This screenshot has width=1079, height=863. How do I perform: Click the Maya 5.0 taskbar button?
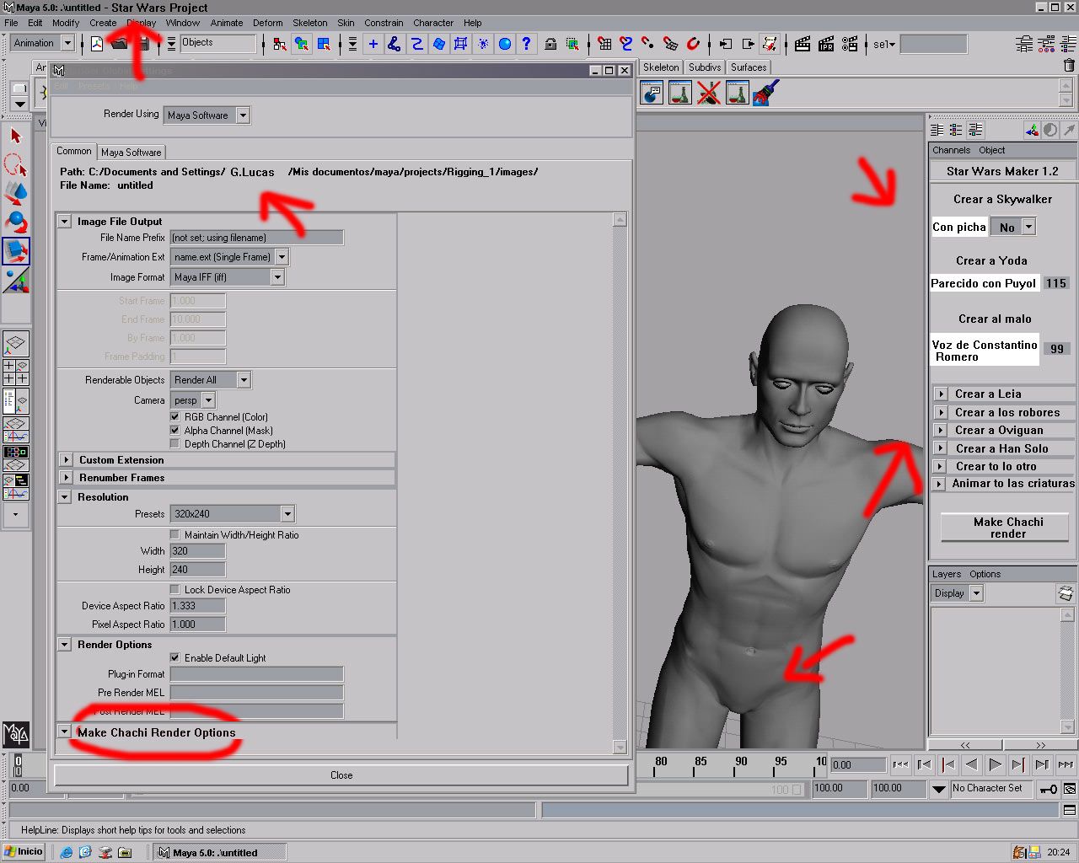(218, 852)
